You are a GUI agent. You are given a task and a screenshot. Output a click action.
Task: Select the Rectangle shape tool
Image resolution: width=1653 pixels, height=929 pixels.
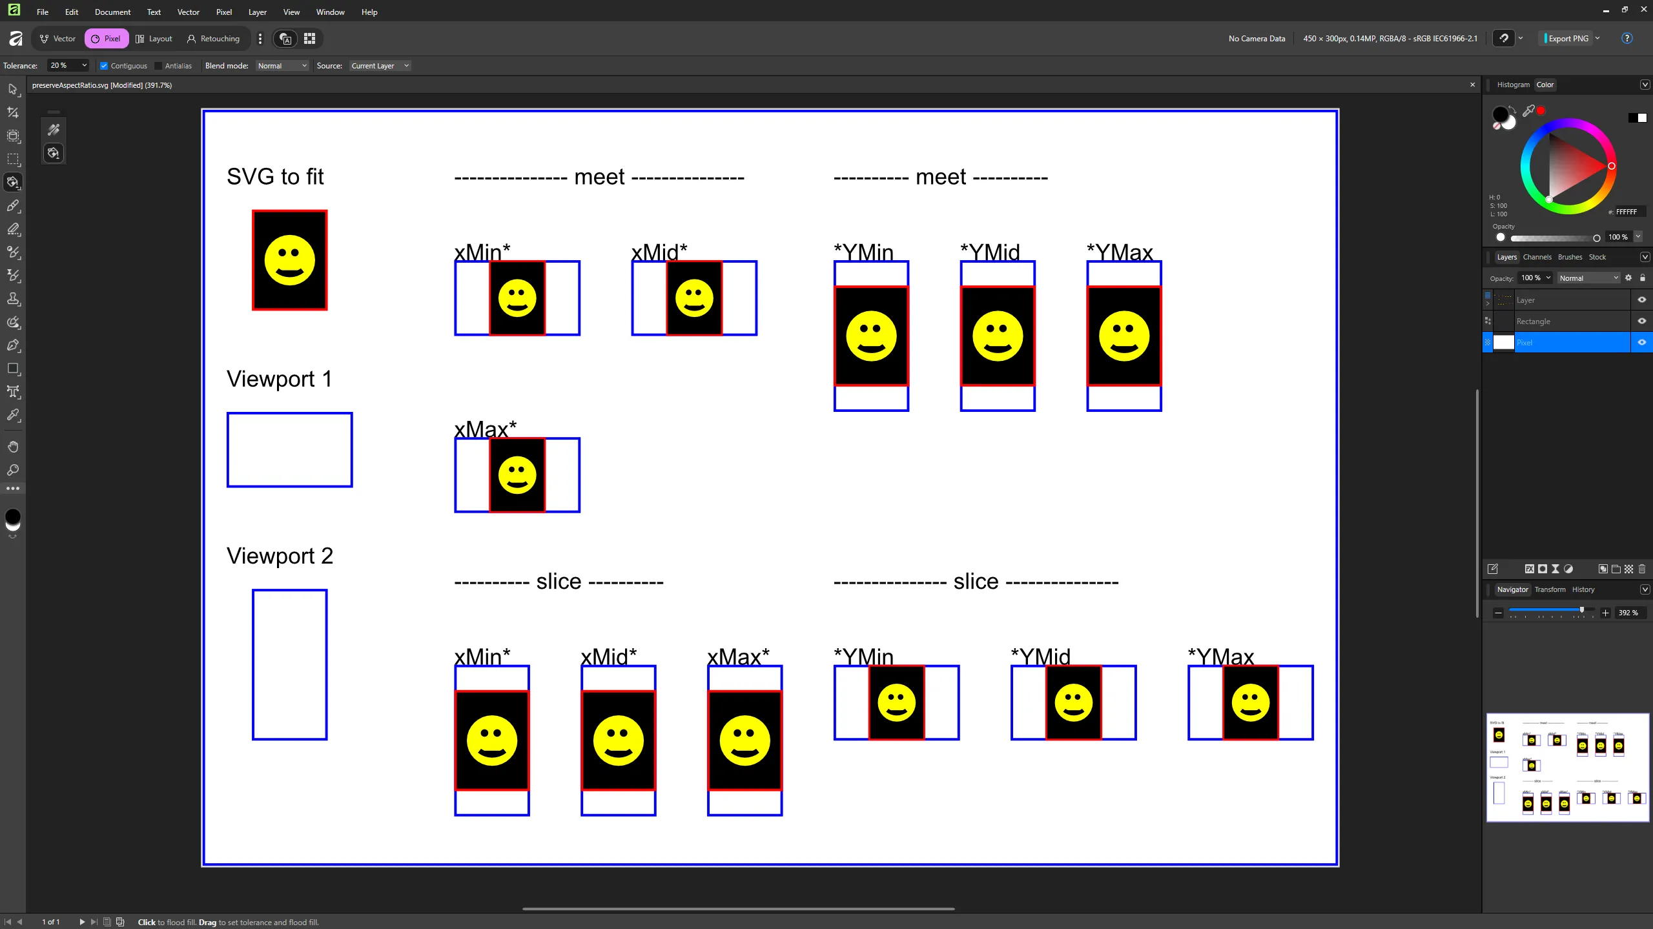pos(13,369)
